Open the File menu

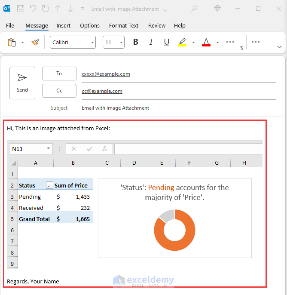click(10, 26)
